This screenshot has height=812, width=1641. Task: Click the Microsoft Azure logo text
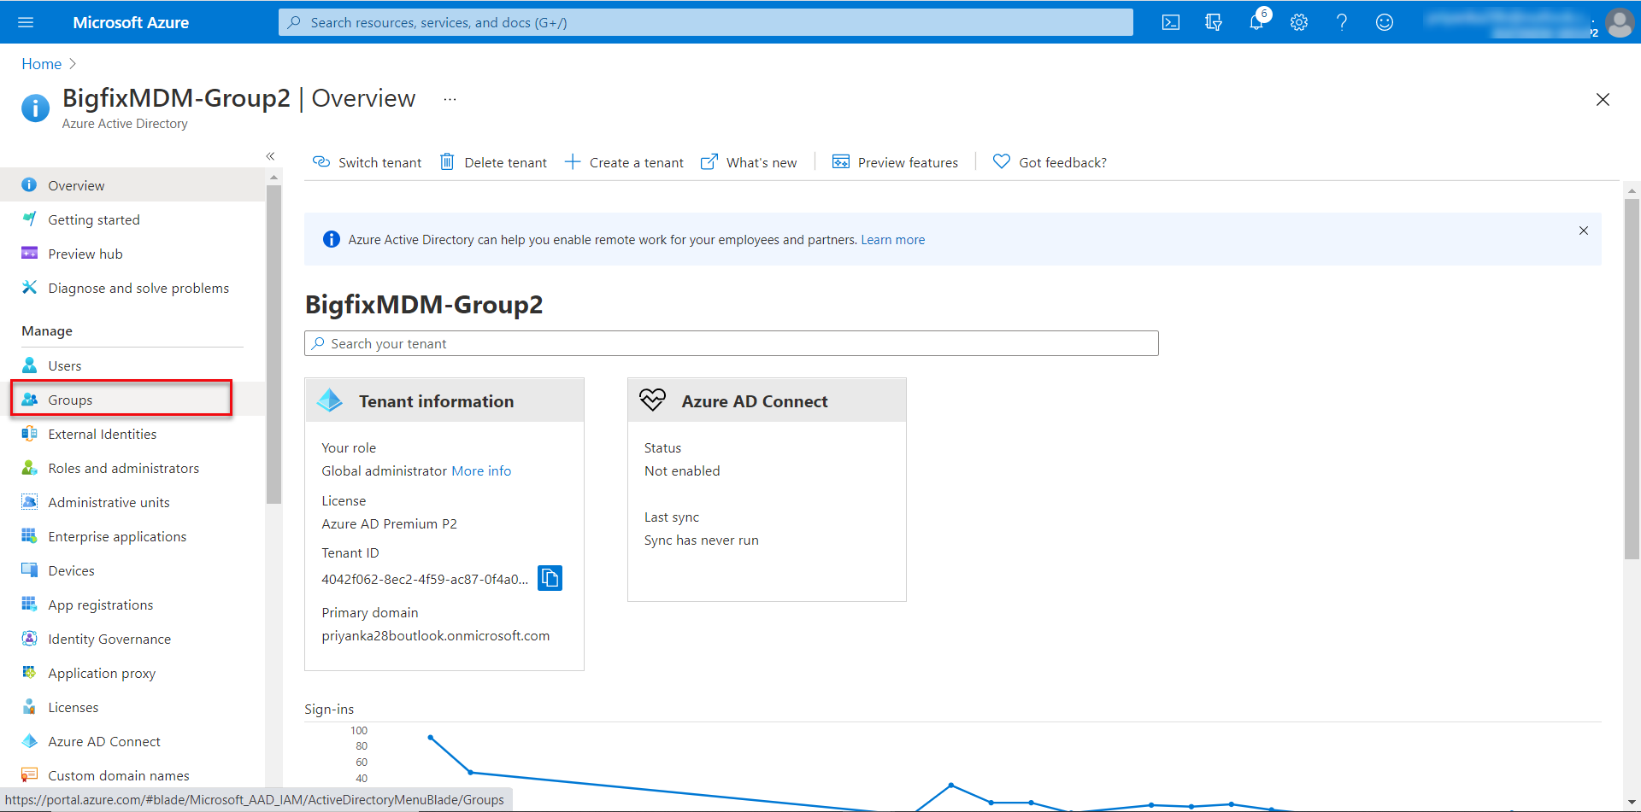tap(131, 22)
